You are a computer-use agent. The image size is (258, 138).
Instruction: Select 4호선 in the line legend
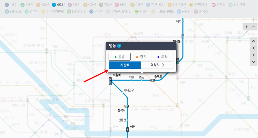coord(58,5)
